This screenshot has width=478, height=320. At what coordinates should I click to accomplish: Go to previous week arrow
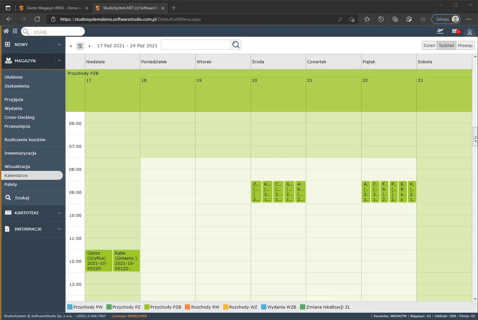tap(71, 46)
